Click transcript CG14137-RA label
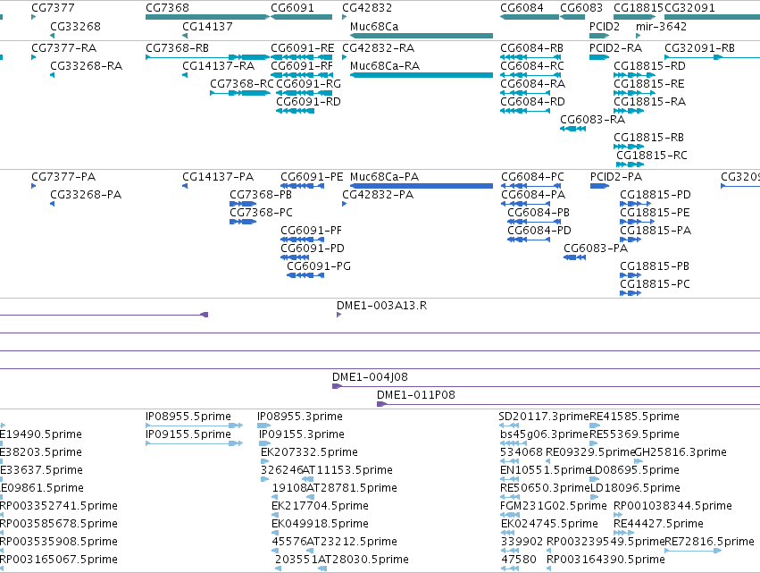This screenshot has width=760, height=573. pos(218,66)
